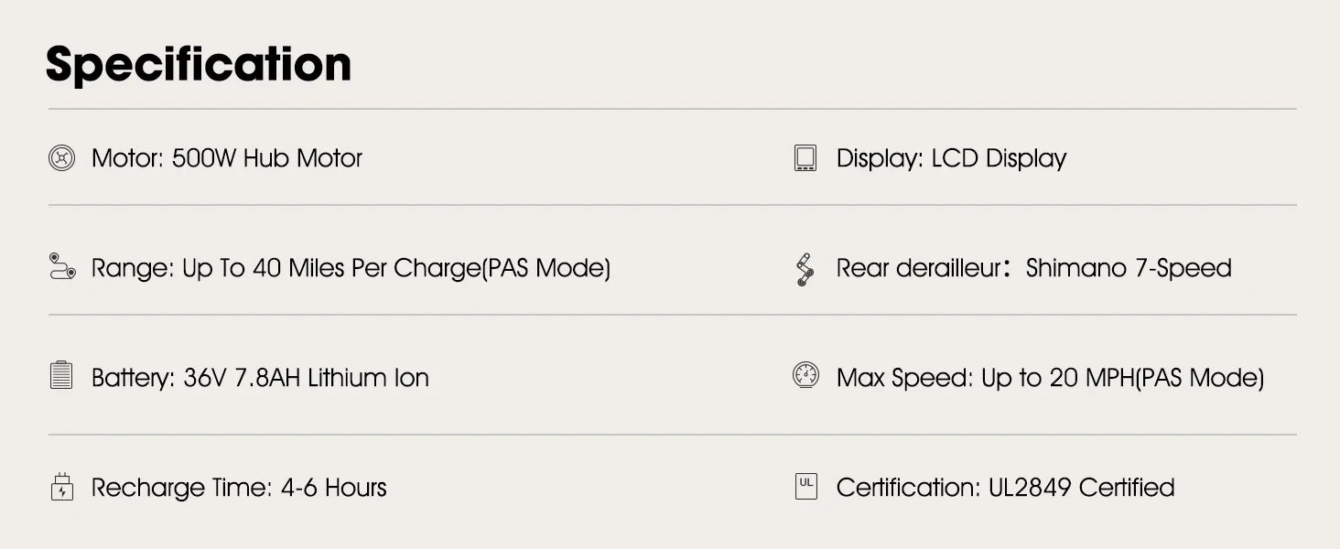Click the 'UL2849 Certified' text
Image resolution: width=1340 pixels, height=549 pixels.
[x=1081, y=488]
